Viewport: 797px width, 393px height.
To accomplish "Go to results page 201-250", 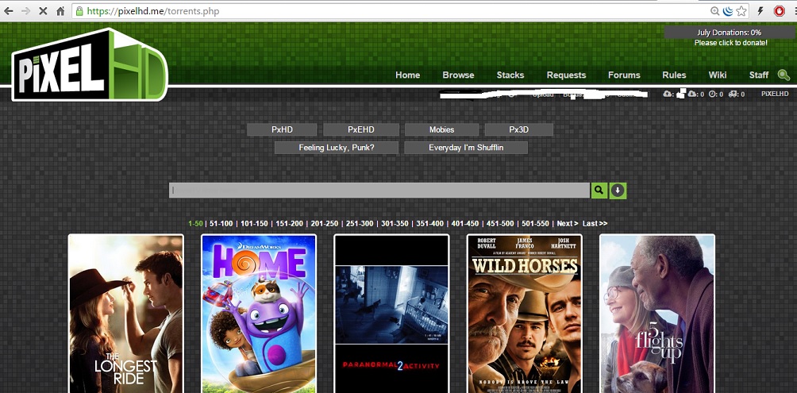I will click(x=325, y=224).
